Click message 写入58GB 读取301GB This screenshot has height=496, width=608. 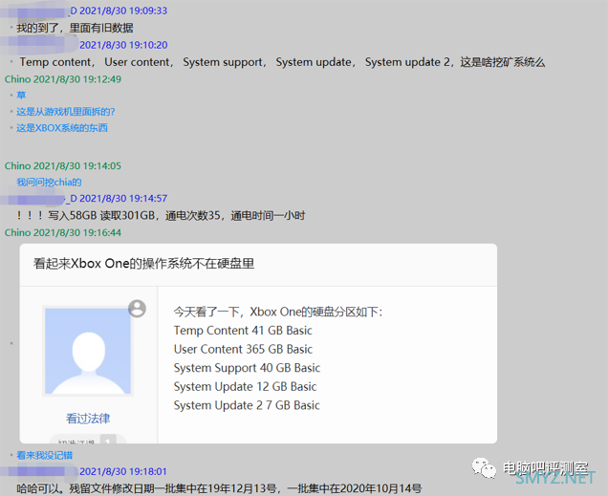[x=161, y=215]
